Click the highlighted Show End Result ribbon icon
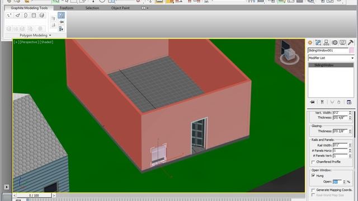358x201 pixels. click(x=61, y=15)
